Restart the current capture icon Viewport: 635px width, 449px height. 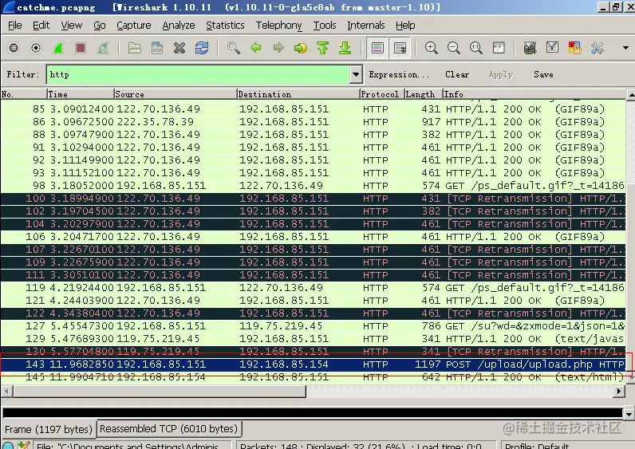pos(103,48)
